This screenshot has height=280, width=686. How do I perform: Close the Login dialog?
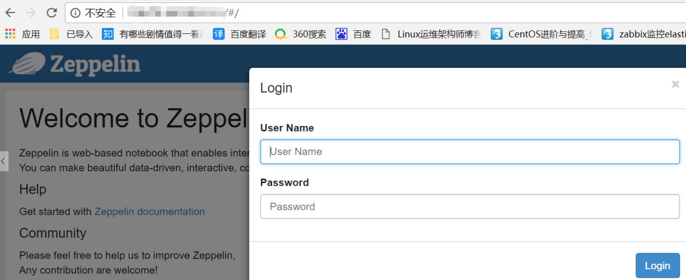click(675, 84)
